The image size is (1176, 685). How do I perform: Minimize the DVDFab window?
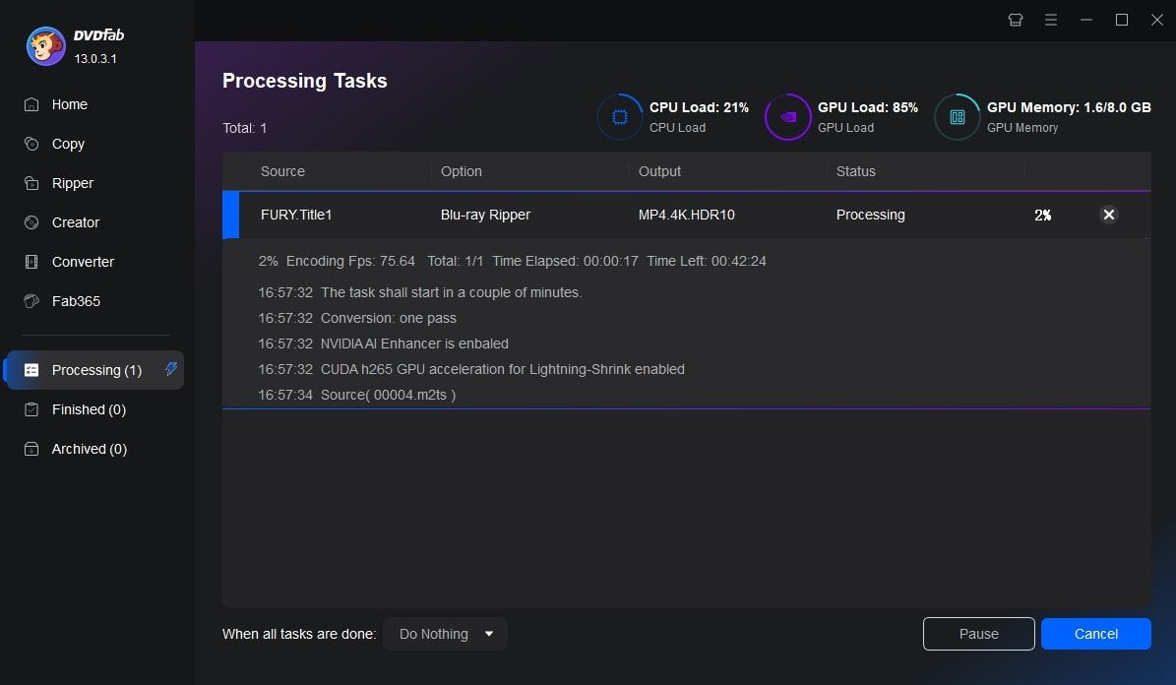(1086, 20)
